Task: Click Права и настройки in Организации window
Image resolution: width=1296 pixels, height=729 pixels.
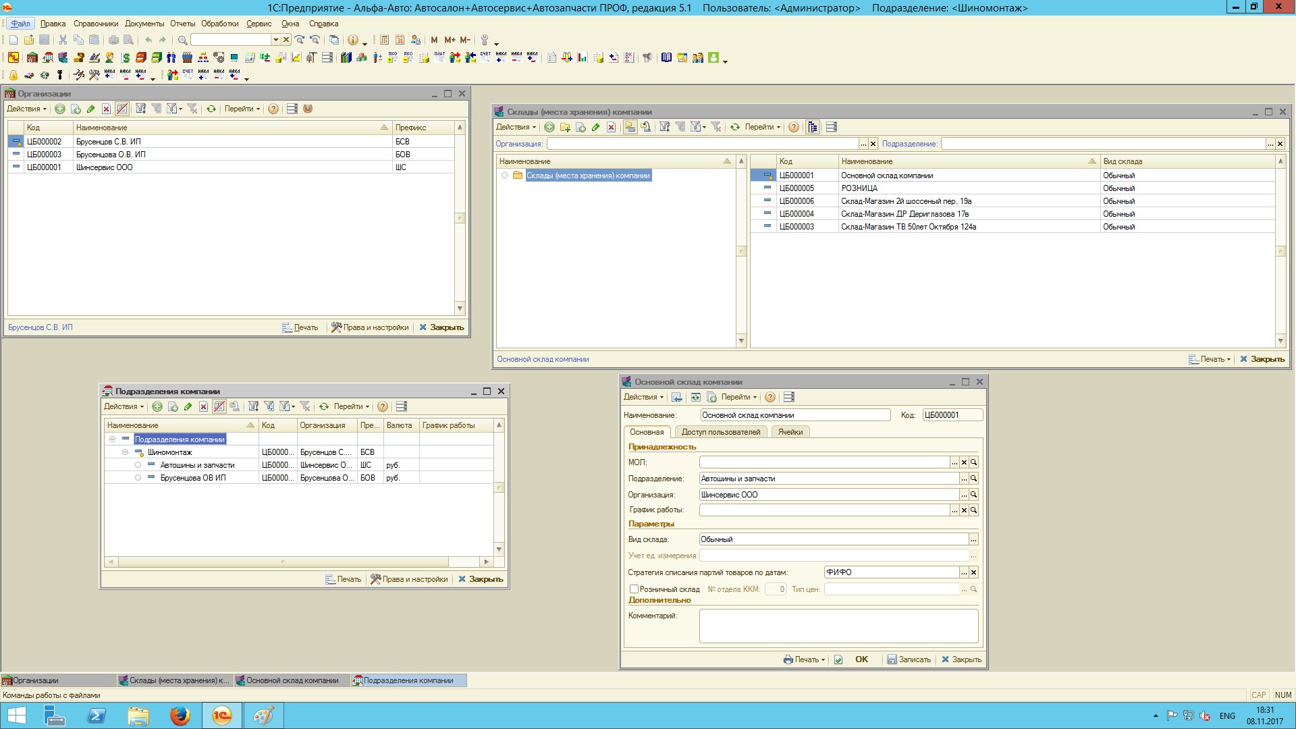Action: (x=370, y=327)
